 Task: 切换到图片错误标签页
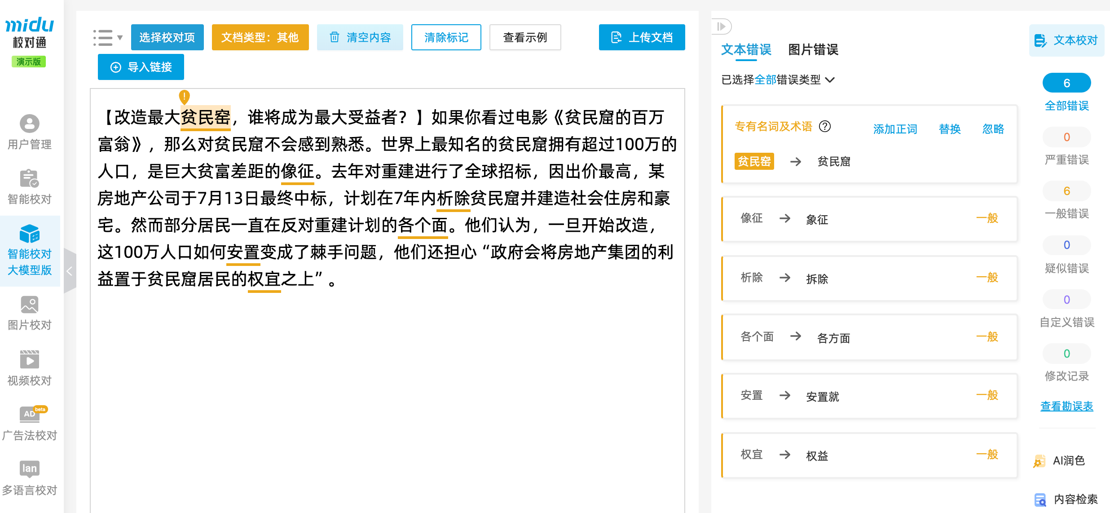click(x=813, y=50)
